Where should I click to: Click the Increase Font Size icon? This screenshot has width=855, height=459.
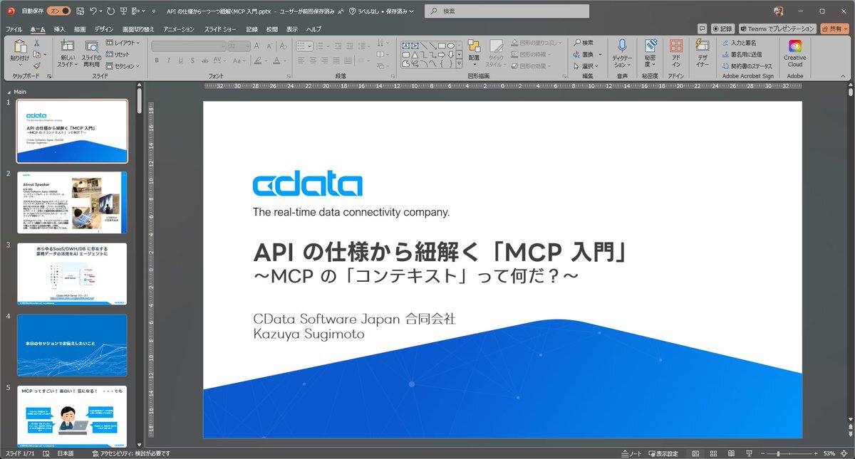pos(257,46)
